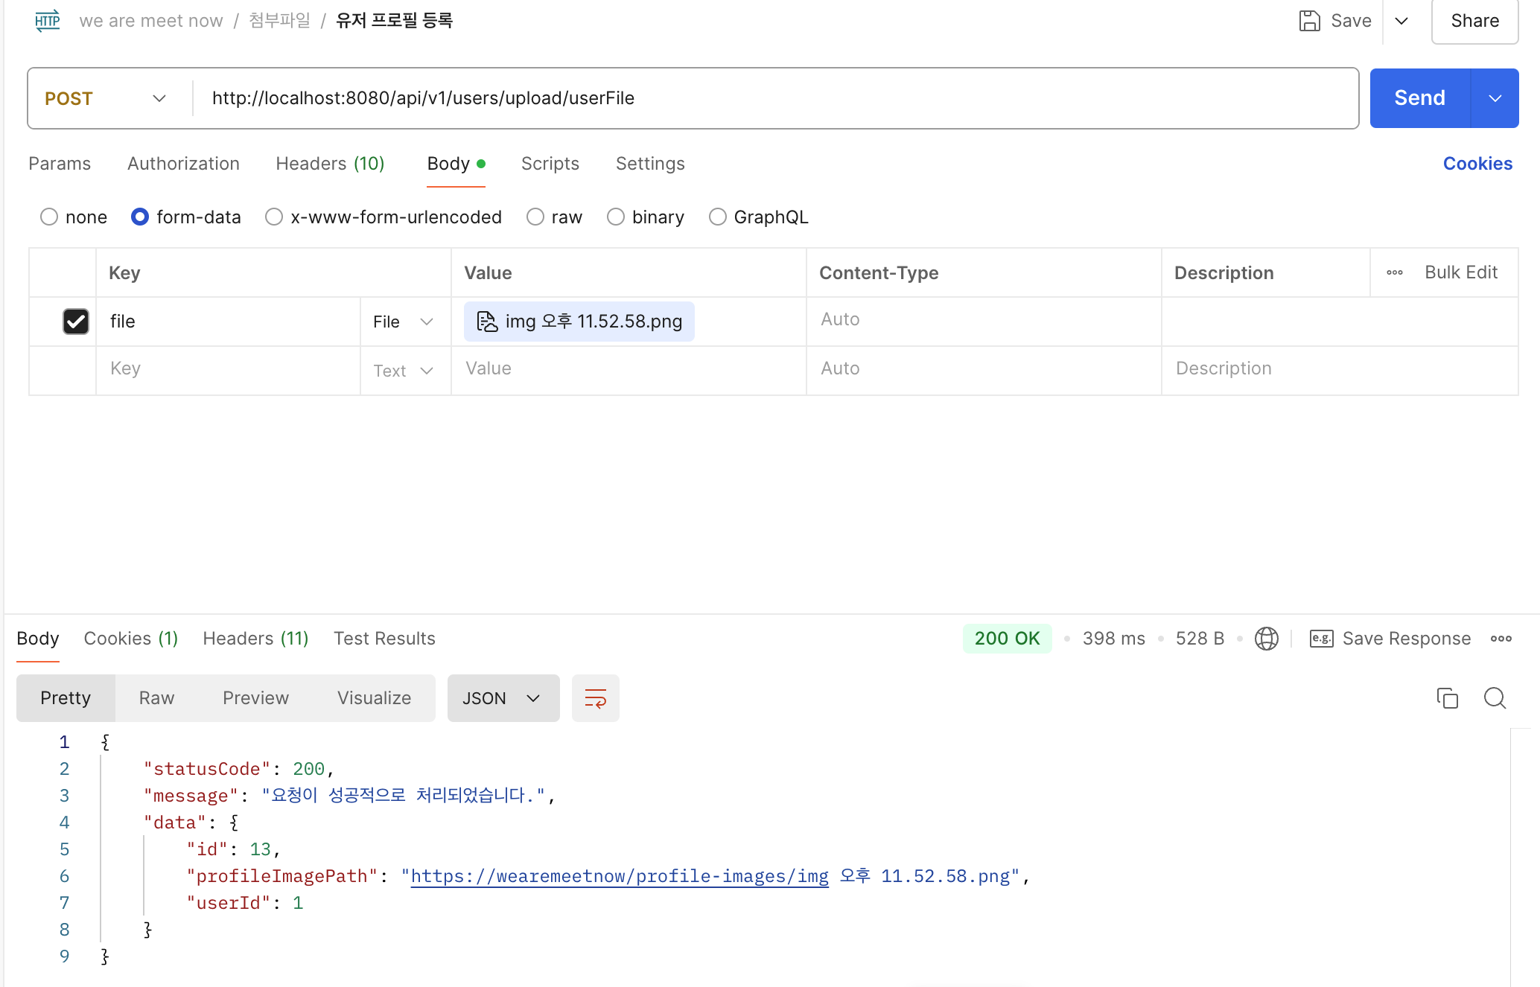1540x987 pixels.
Task: Open response panel more options ellipsis
Action: point(1501,639)
